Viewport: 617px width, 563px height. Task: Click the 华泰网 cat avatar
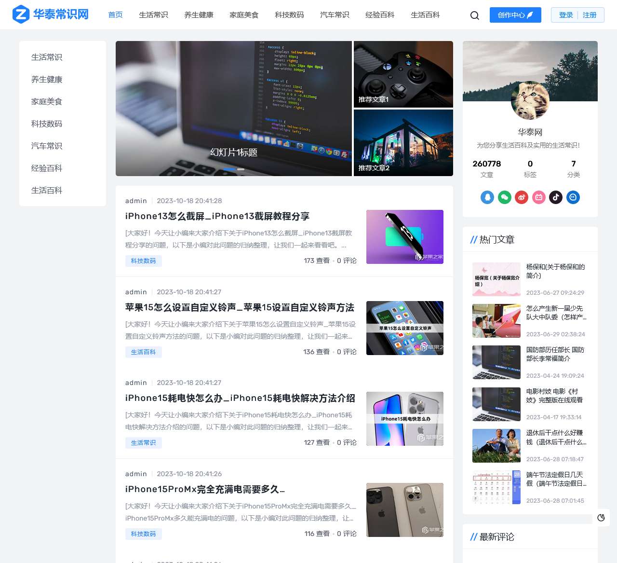tap(530, 100)
